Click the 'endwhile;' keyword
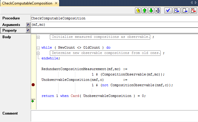This screenshot has width=198, height=122. click(51, 58)
